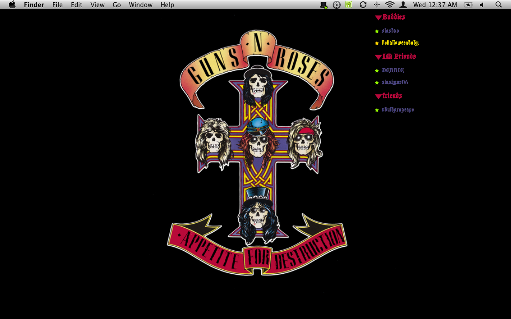The width and height of the screenshot is (511, 319).
Task: Click the top hat status icon
Action: [x=324, y=5]
